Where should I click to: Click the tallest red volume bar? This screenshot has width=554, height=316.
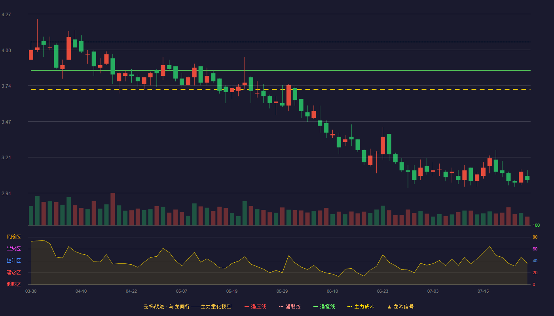point(113,209)
